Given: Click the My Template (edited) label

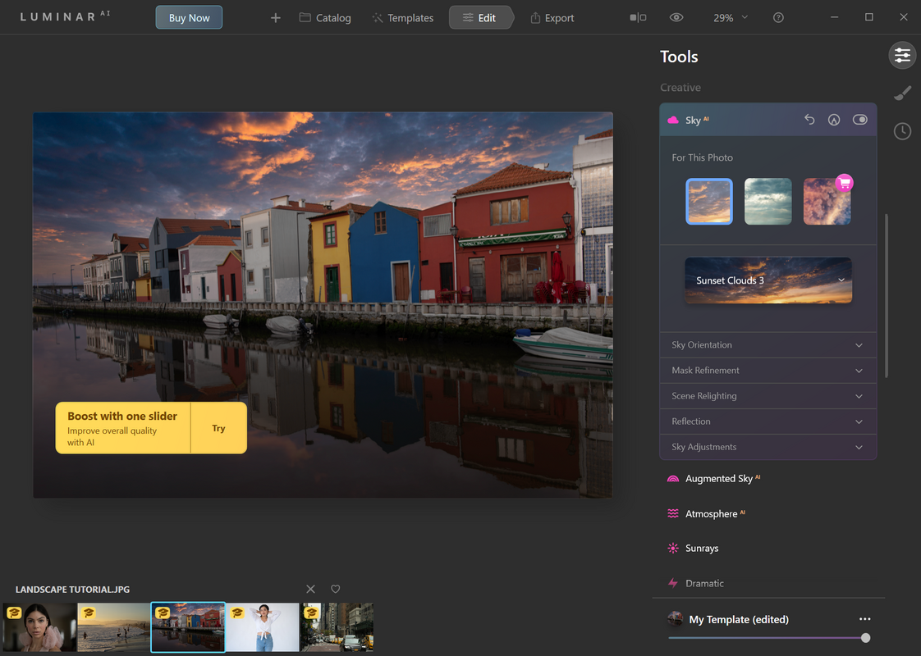Looking at the screenshot, I should click(x=738, y=620).
